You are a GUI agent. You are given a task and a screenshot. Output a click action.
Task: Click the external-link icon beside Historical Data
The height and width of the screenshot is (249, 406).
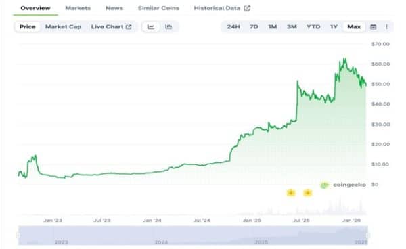click(247, 8)
